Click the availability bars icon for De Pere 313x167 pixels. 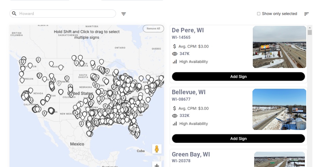pos(175,62)
